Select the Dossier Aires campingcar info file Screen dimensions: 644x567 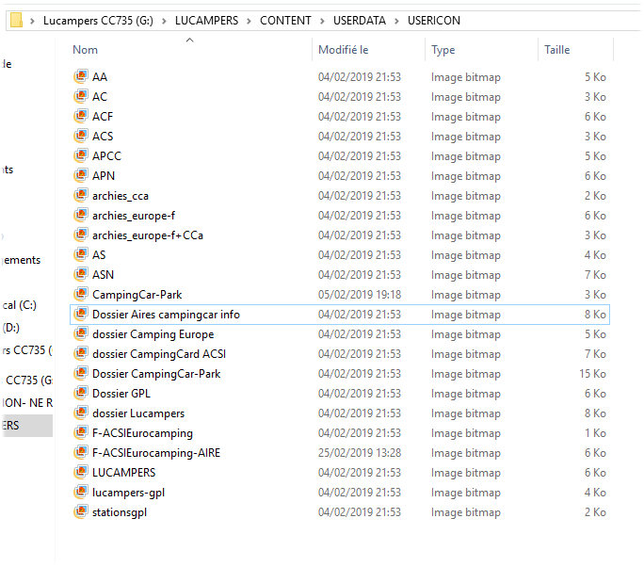pos(166,315)
